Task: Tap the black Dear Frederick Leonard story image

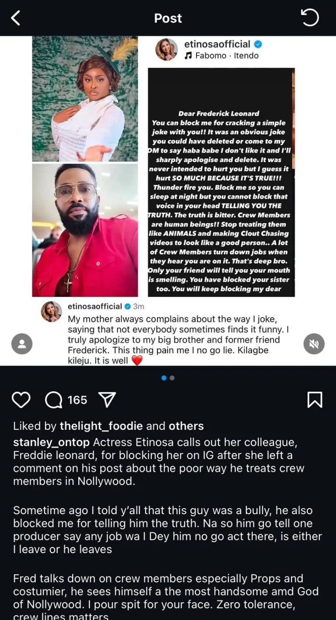Action: pos(221,182)
